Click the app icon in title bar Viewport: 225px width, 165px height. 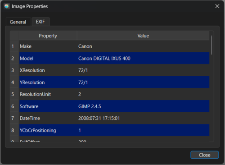coord(6,6)
